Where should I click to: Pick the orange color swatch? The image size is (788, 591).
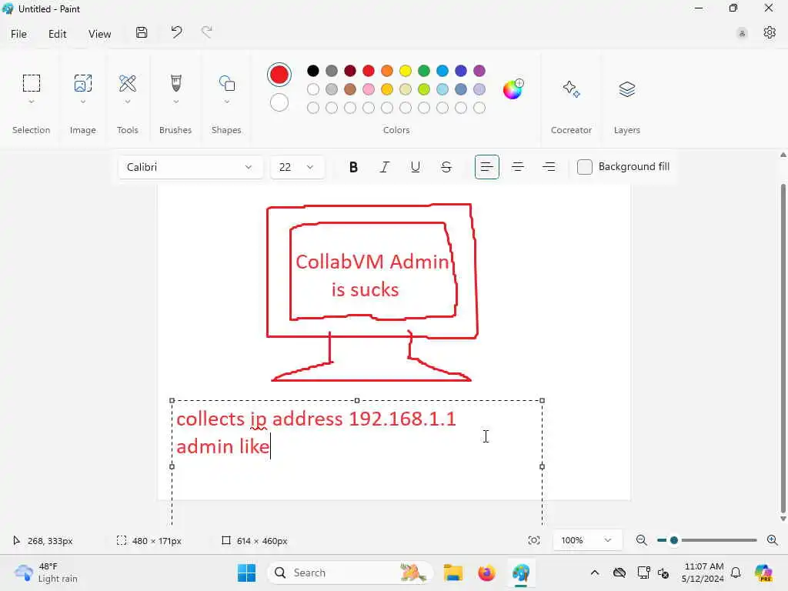(x=386, y=71)
